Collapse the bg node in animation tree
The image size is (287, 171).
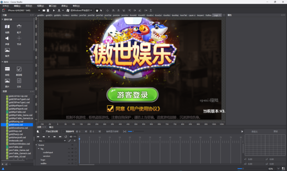click(x=39, y=149)
